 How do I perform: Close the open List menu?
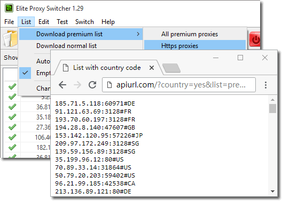coord(26,22)
